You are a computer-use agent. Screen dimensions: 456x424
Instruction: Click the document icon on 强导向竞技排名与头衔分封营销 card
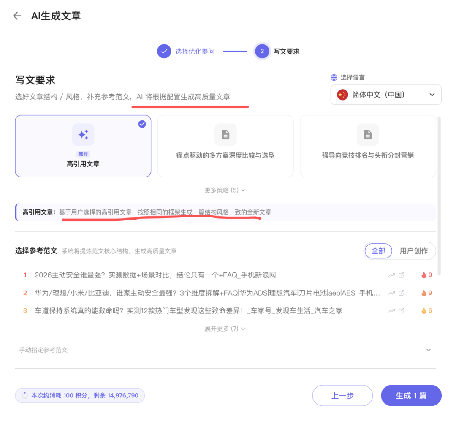368,135
